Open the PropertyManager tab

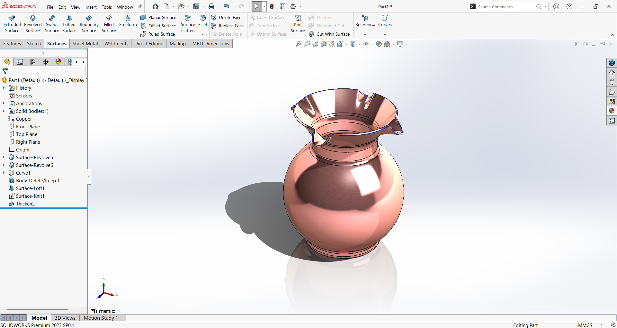click(x=20, y=62)
